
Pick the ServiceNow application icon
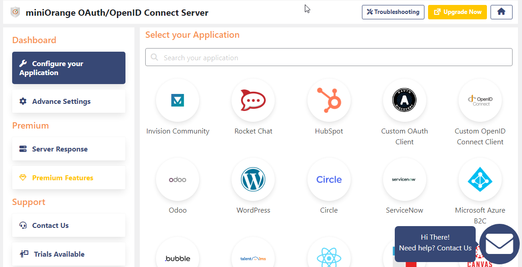coord(404,179)
